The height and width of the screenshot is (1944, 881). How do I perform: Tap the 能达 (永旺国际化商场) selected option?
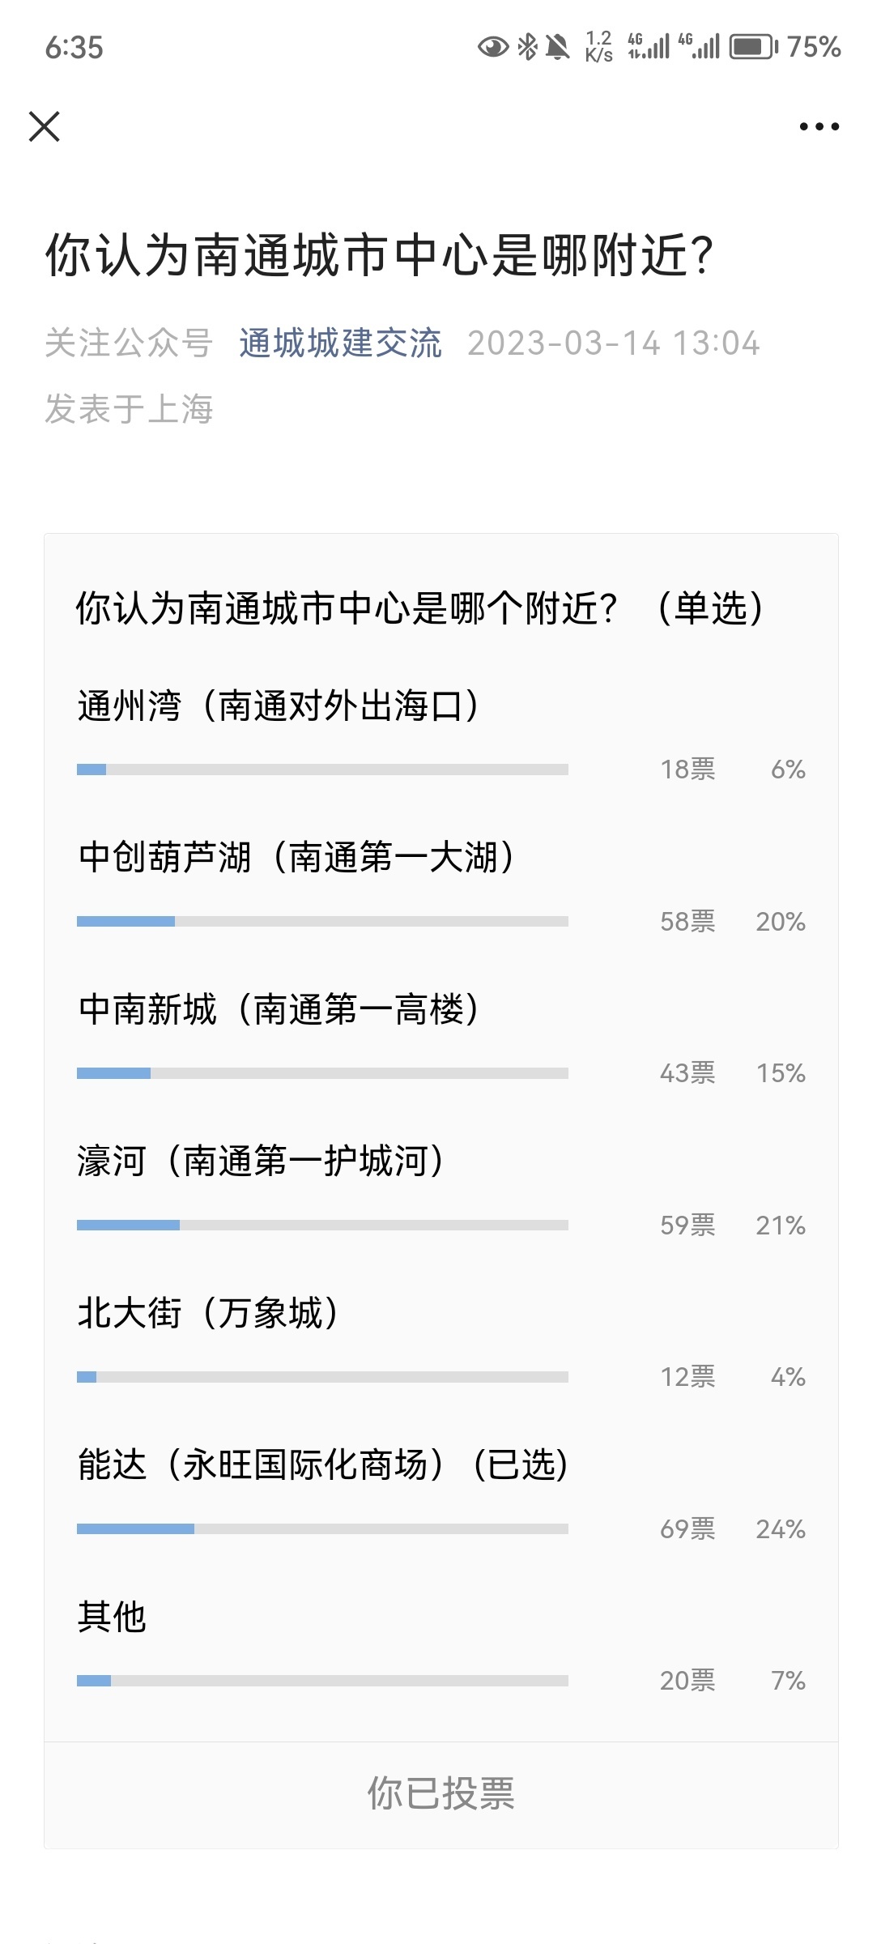[322, 1464]
